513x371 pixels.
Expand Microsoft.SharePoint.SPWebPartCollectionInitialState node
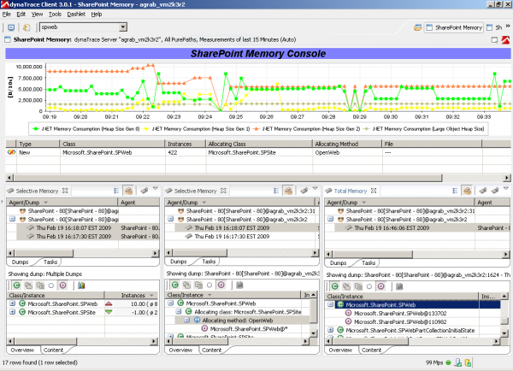[330, 330]
